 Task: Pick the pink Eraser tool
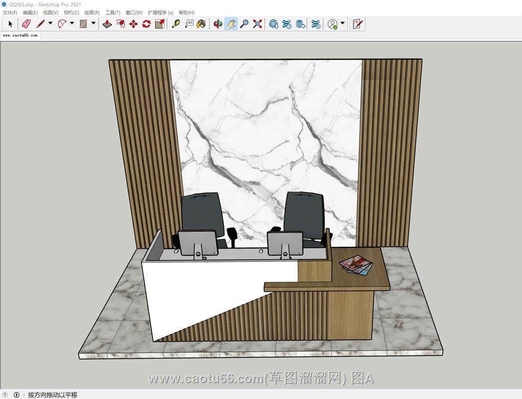pyautogui.click(x=26, y=23)
